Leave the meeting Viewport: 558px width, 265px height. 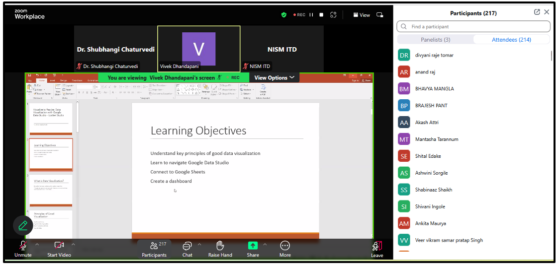click(x=377, y=250)
